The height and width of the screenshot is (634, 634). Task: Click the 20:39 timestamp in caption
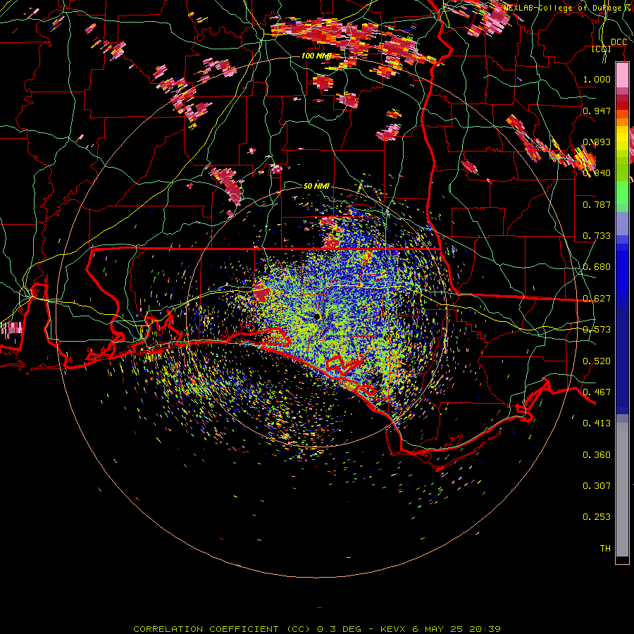tap(485, 629)
